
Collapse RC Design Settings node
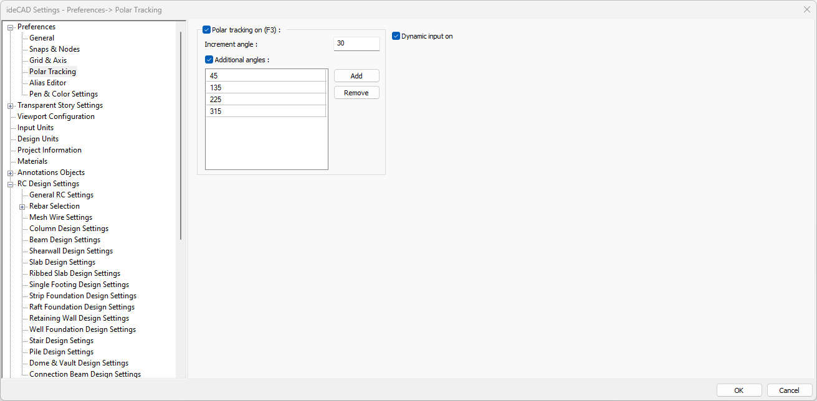click(10, 184)
